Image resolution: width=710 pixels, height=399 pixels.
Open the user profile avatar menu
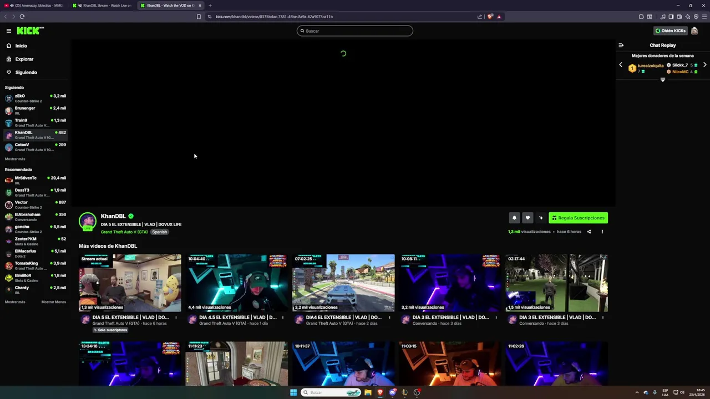694,31
